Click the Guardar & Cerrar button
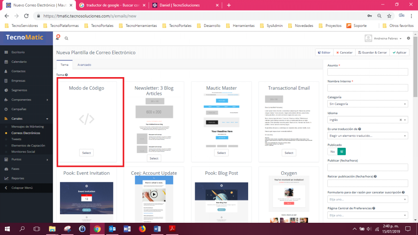Viewport: 418px width, 235px height. point(372,53)
